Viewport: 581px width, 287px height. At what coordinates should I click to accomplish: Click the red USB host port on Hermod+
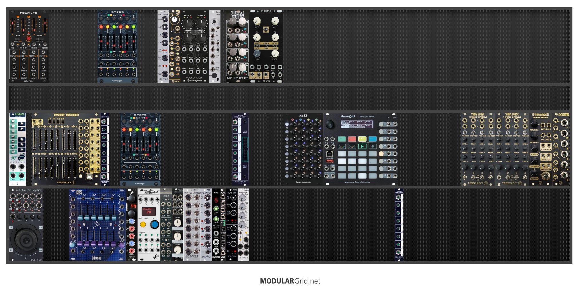[x=330, y=161]
